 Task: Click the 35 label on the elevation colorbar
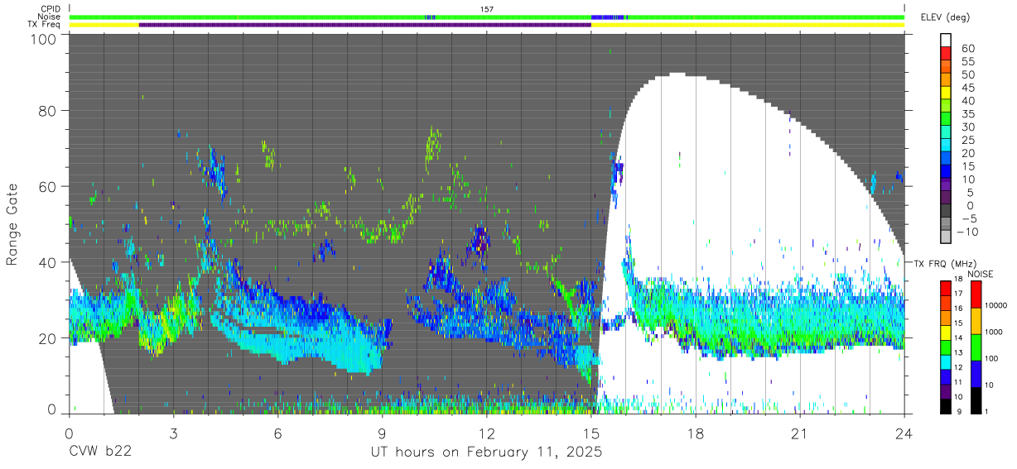tap(967, 113)
